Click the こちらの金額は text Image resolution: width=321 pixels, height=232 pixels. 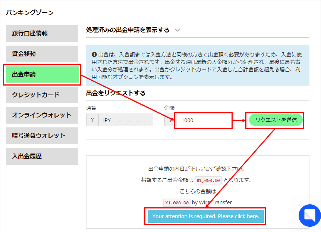198,191
